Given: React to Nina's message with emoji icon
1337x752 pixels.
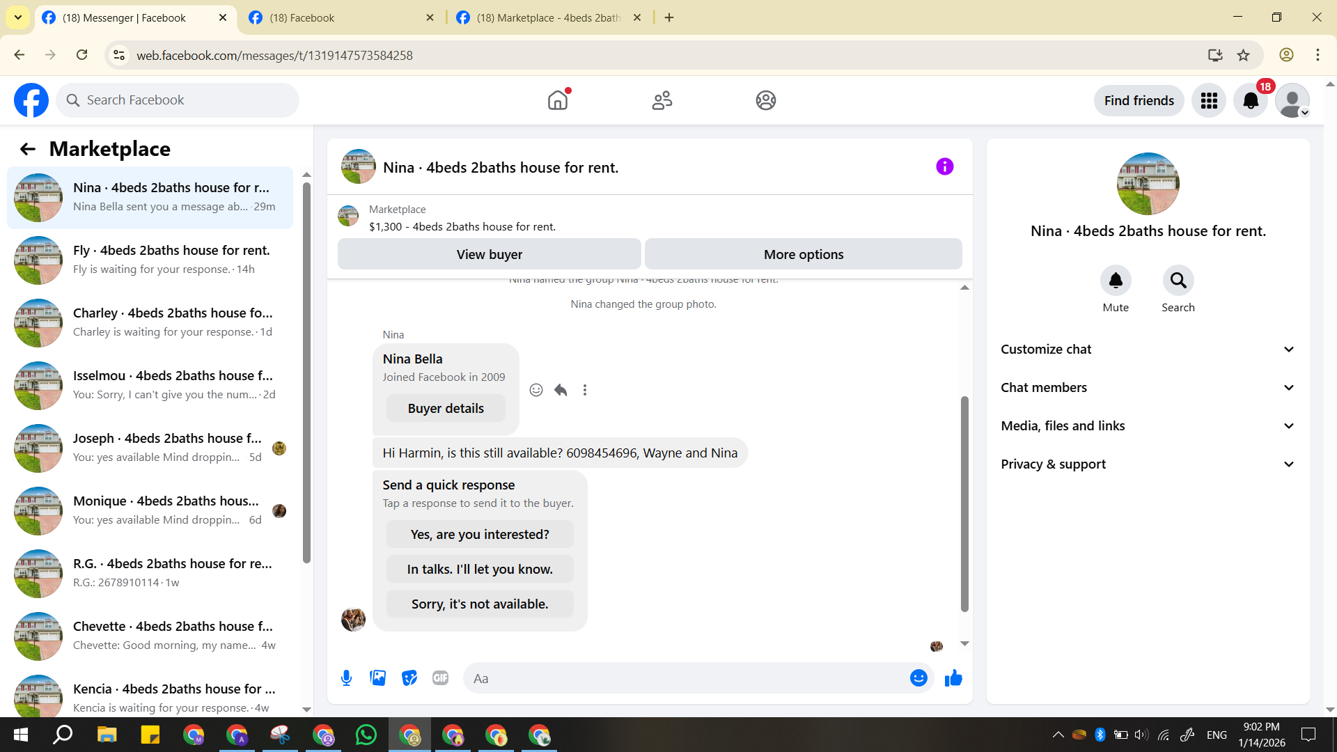Looking at the screenshot, I should tap(535, 390).
